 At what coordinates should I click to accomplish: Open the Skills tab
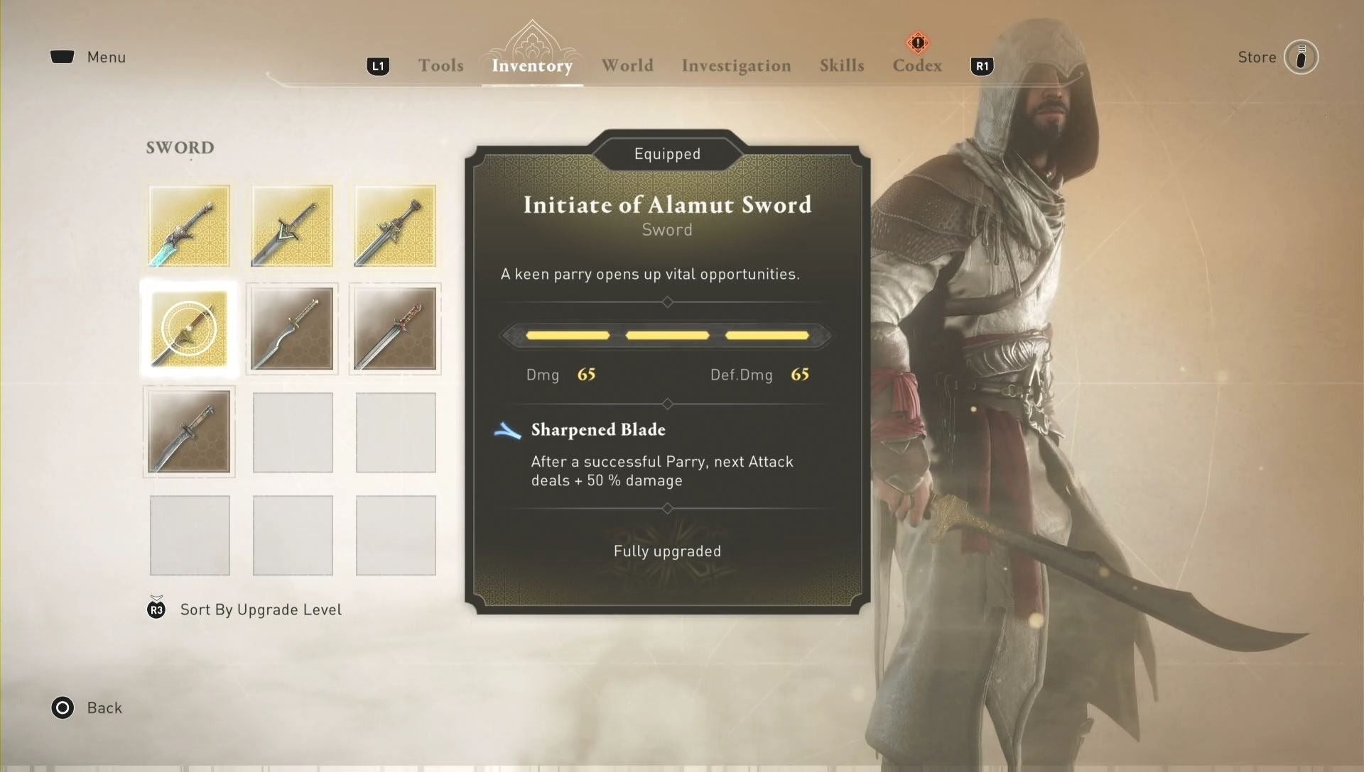842,65
